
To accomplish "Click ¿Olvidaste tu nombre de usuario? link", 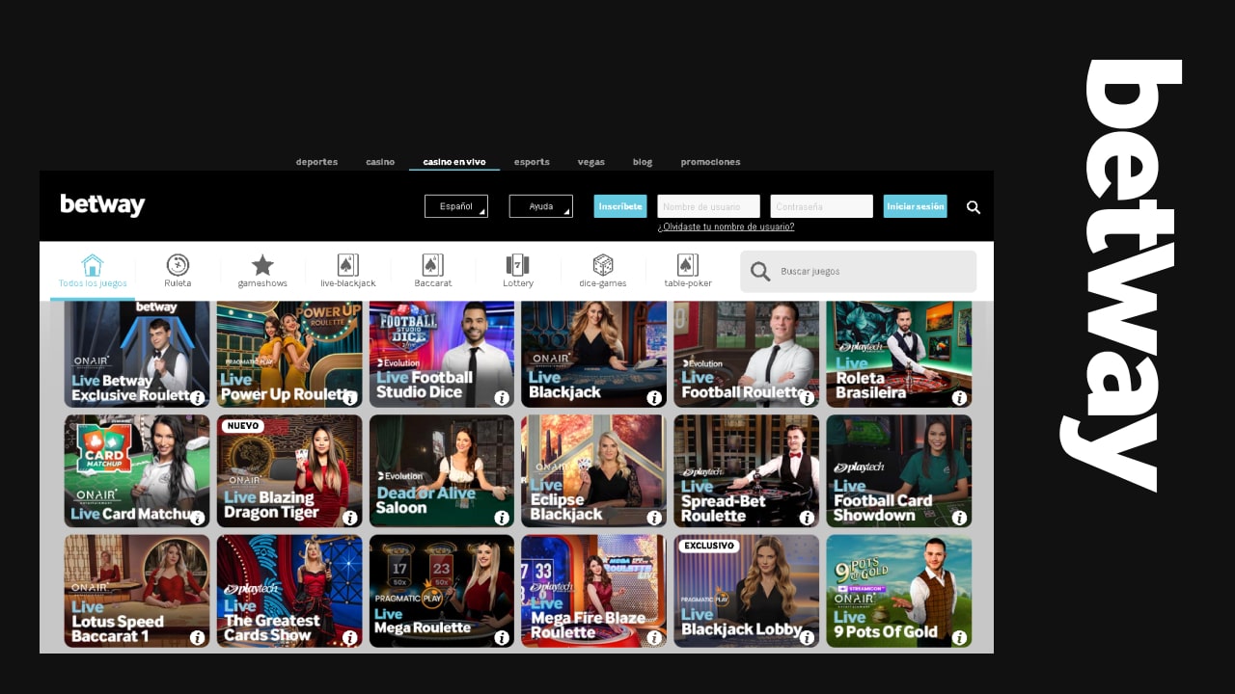I will point(726,227).
